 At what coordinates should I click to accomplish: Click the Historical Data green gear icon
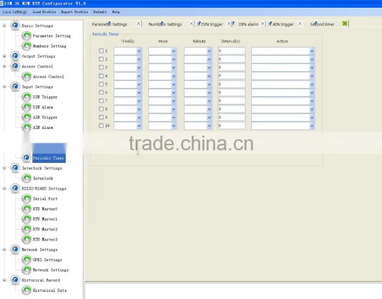point(26,290)
